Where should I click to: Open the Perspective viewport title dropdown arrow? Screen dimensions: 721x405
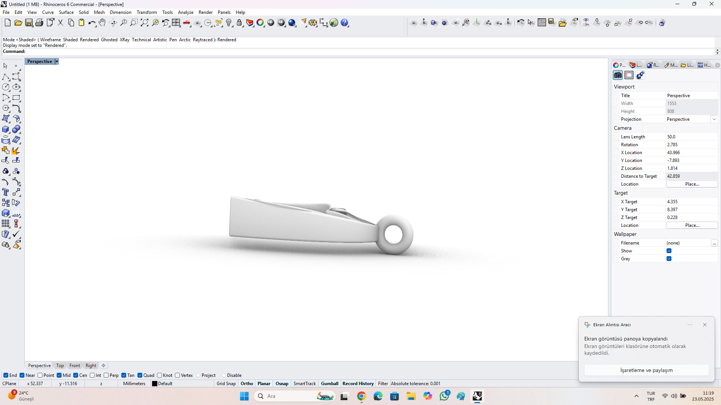pos(57,61)
